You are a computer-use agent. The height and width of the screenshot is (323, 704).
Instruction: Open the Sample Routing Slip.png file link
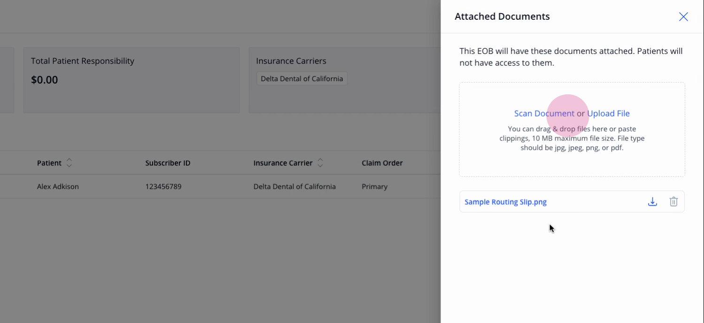(505, 202)
